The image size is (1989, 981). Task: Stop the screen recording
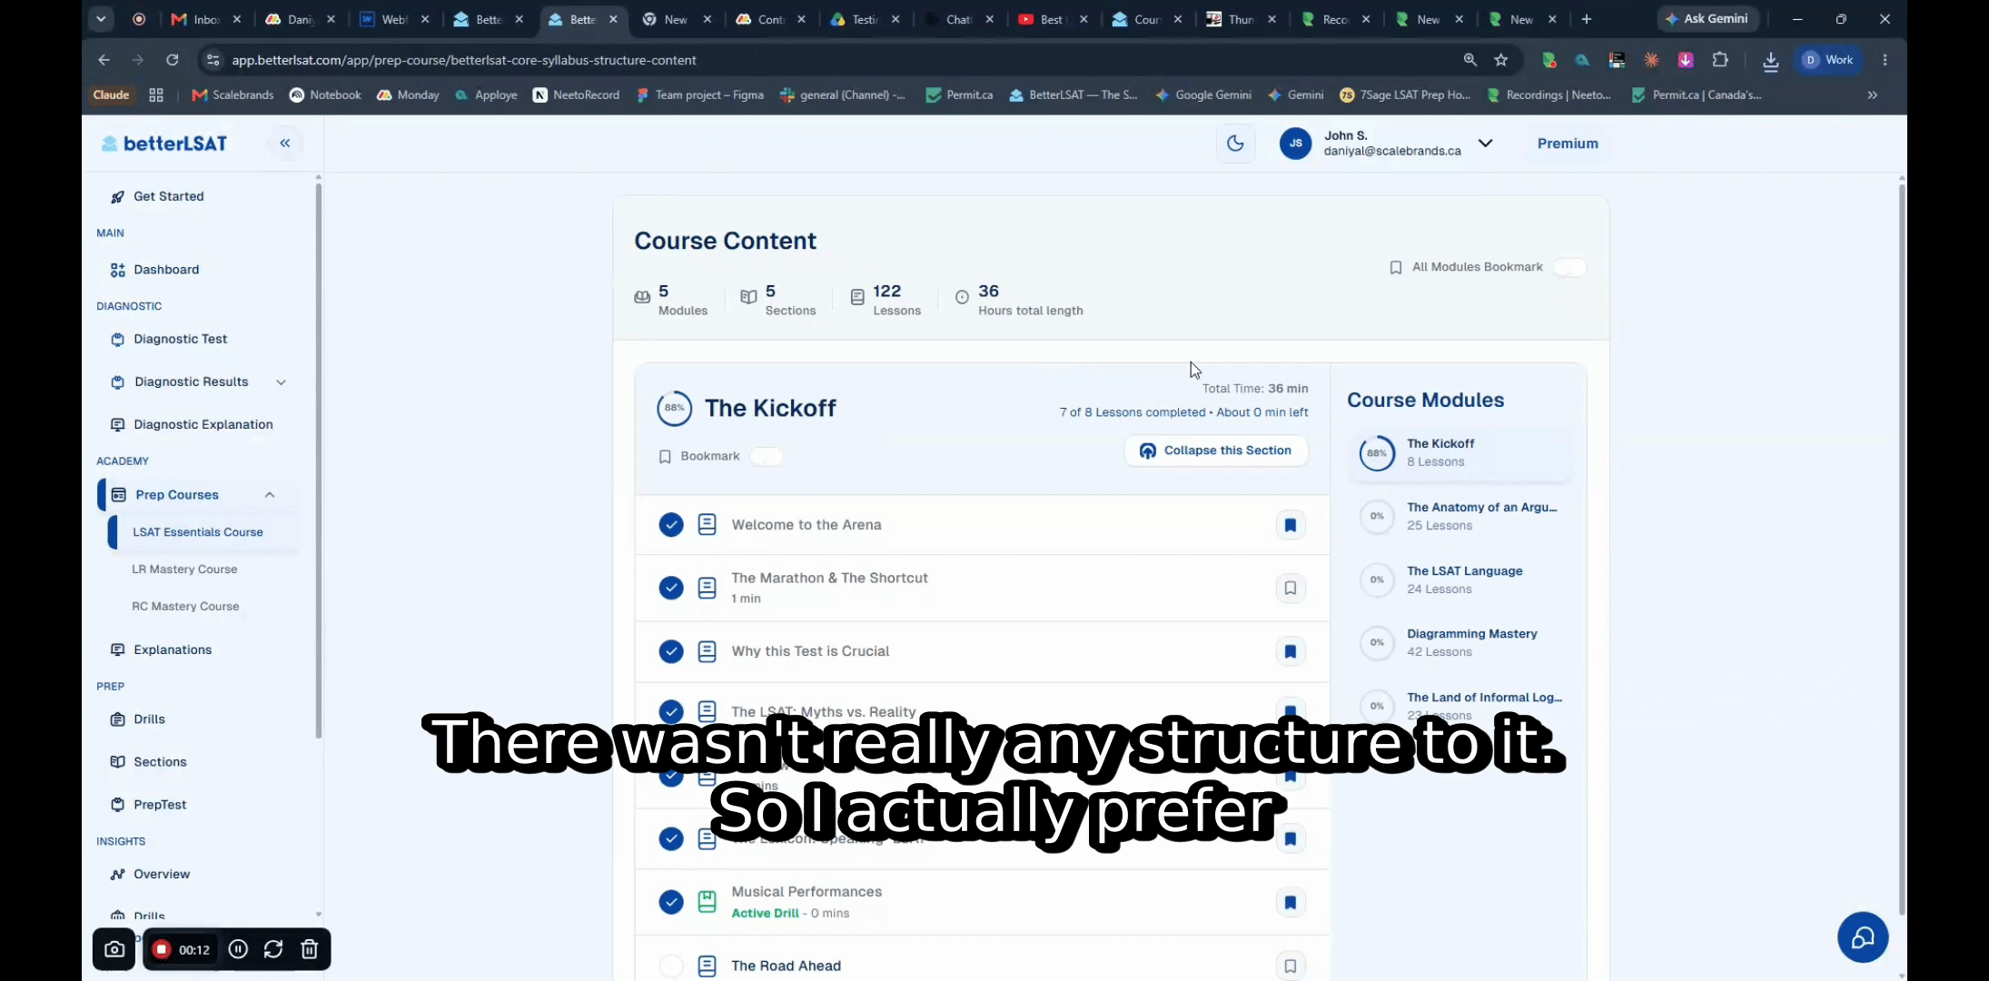pyautogui.click(x=162, y=949)
